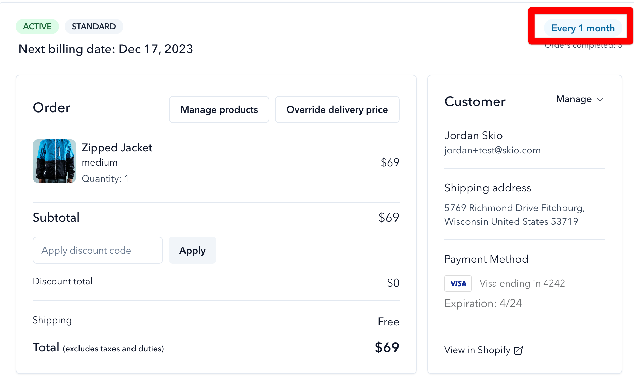Click the Every 1 month frequency pill
Viewport: 634px width, 380px height.
[583, 28]
